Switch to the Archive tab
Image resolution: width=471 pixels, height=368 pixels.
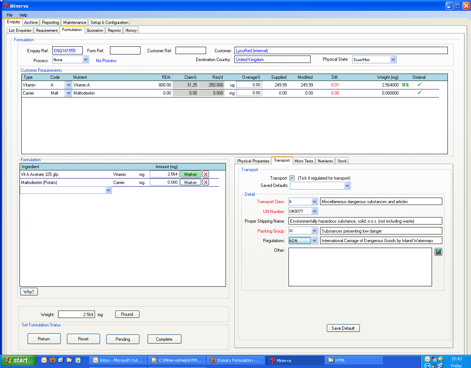coord(31,22)
